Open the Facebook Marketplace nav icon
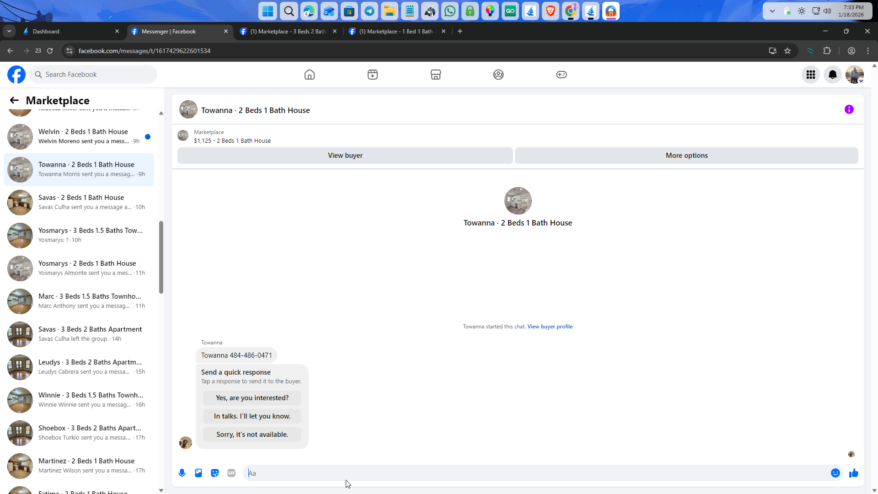The width and height of the screenshot is (878, 494). [435, 75]
